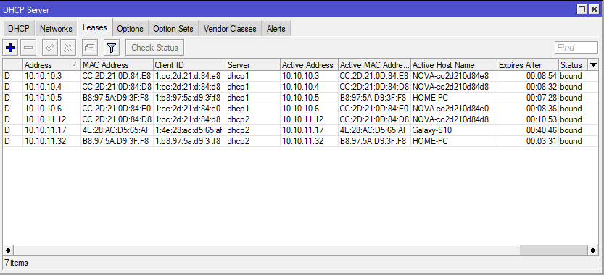
Task: Sort by the Client ID column header
Action: (x=189, y=64)
